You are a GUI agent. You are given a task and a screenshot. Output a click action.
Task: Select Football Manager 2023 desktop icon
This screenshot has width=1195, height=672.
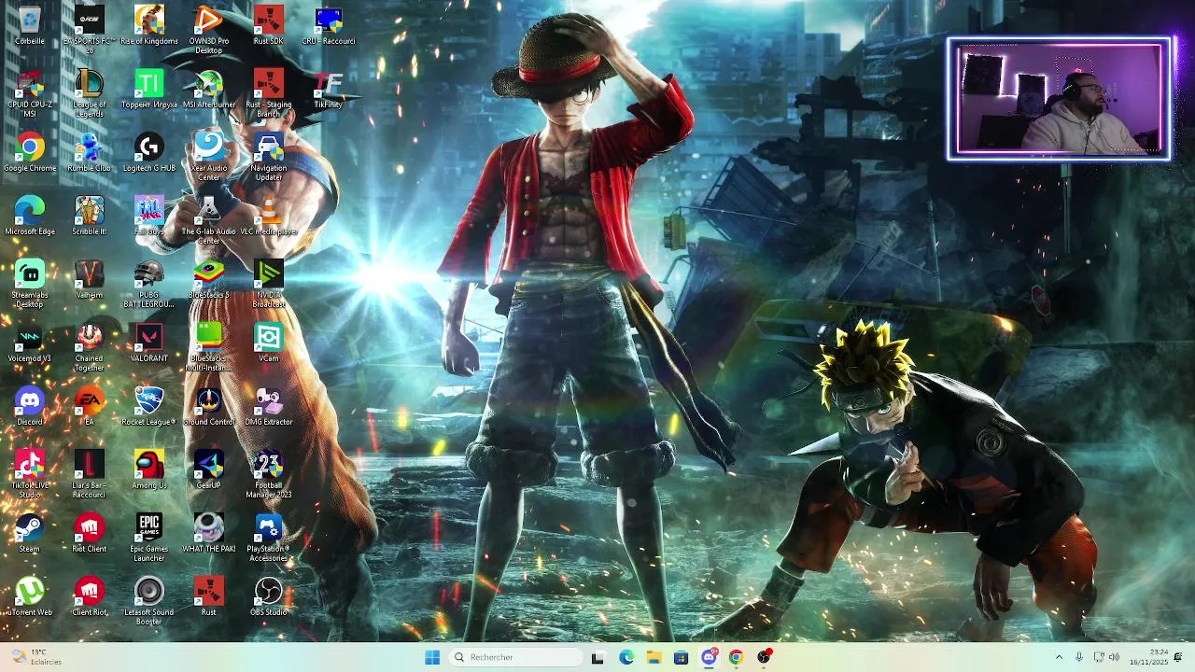269,474
